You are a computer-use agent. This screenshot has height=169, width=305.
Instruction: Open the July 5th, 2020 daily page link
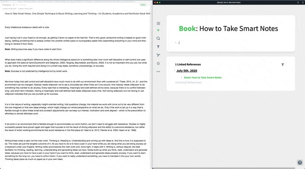[187, 71]
